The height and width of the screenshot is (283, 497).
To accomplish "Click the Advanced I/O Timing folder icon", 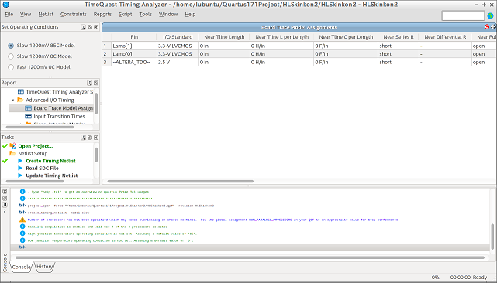I will coord(20,100).
